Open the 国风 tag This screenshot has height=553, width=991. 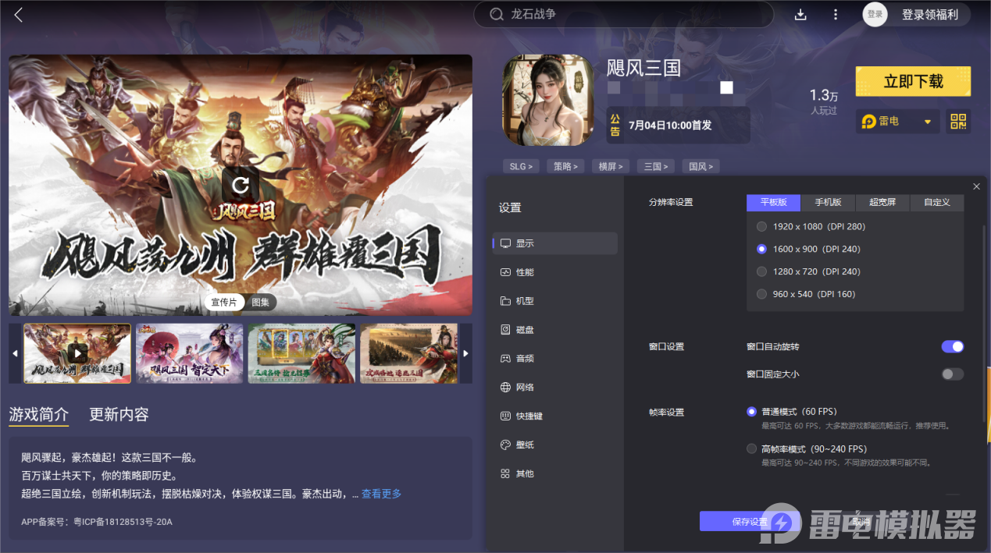click(700, 166)
